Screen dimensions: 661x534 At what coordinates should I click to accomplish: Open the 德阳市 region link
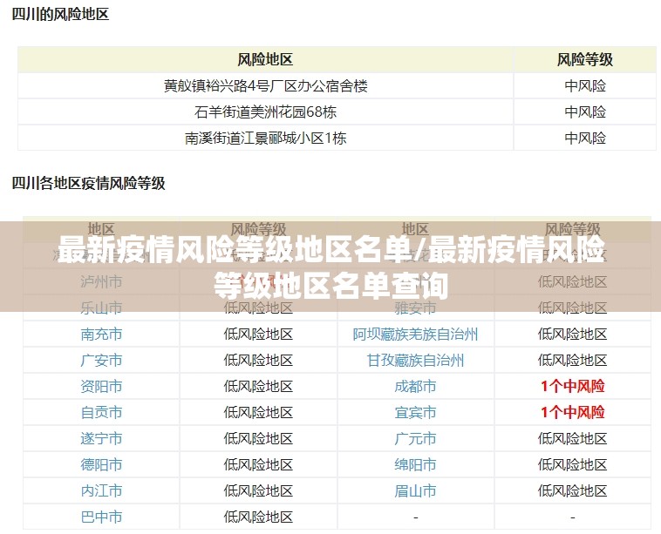(101, 464)
